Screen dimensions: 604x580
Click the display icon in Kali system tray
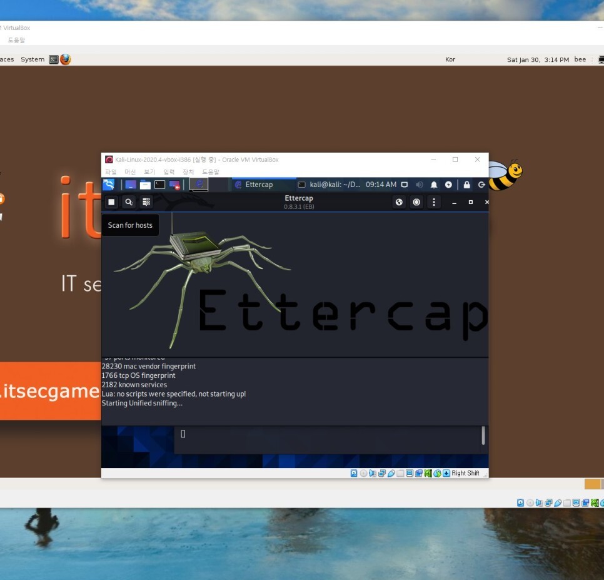tap(405, 185)
